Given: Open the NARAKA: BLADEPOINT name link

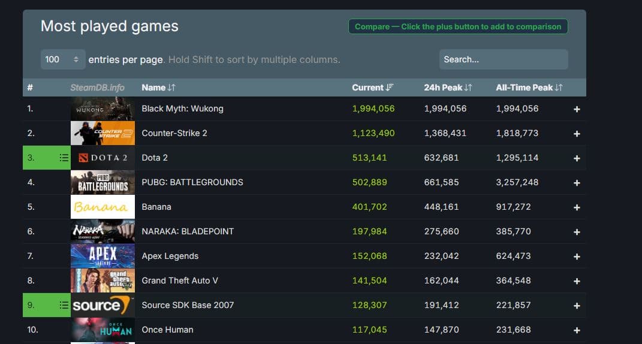Looking at the screenshot, I should (188, 231).
